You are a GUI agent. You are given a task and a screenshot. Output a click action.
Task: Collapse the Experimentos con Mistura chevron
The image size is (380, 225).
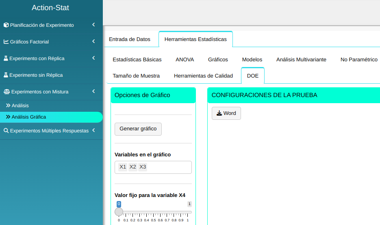(x=93, y=91)
